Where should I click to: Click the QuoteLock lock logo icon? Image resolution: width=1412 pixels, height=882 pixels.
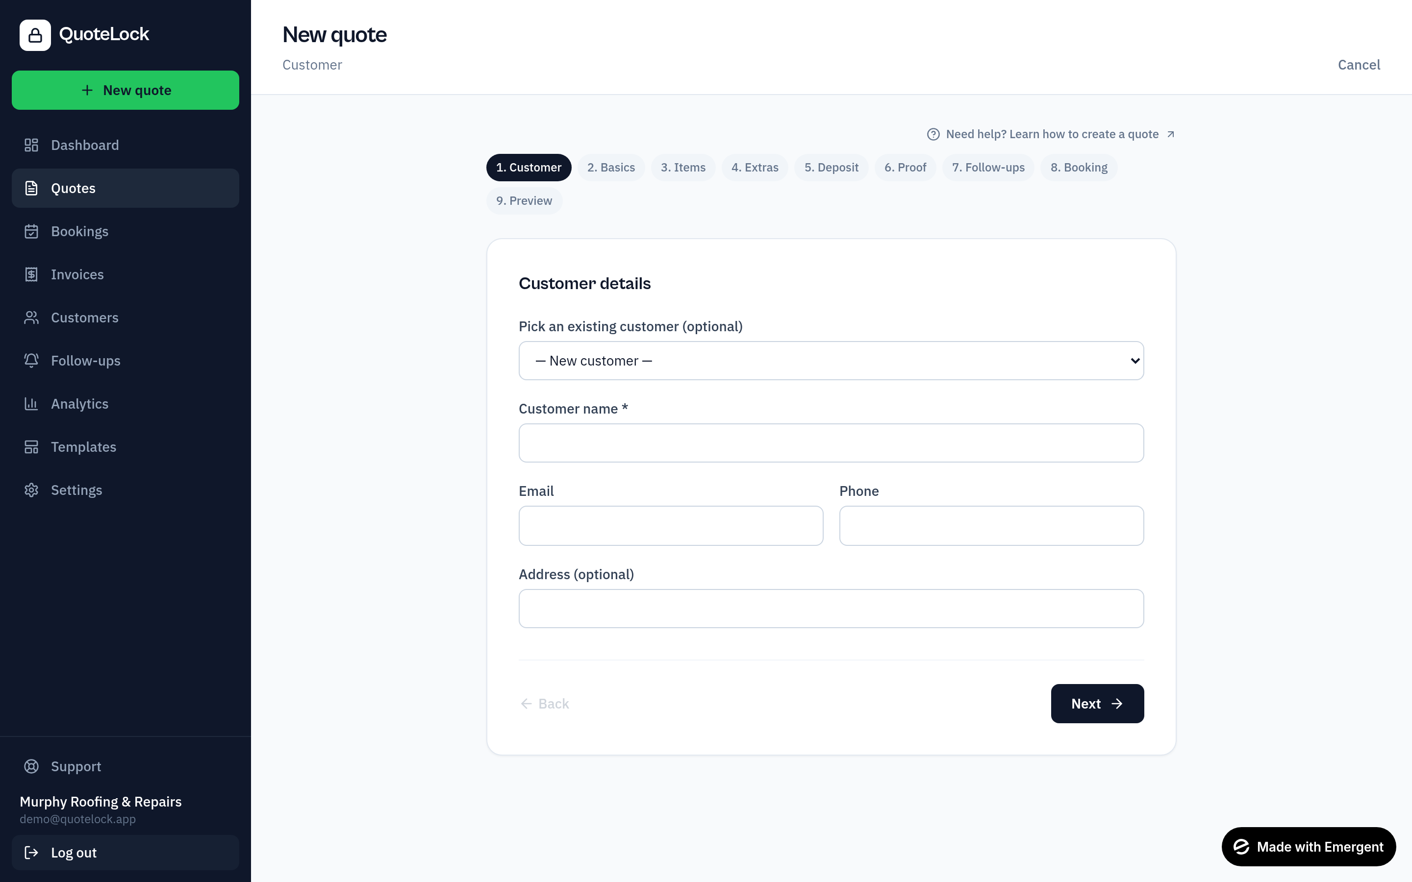35,35
